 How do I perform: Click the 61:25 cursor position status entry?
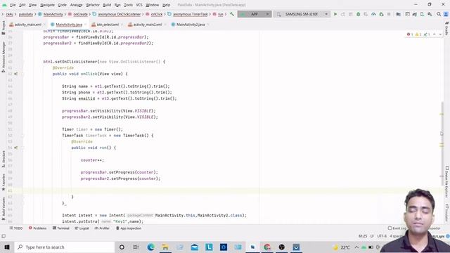pyautogui.click(x=363, y=236)
